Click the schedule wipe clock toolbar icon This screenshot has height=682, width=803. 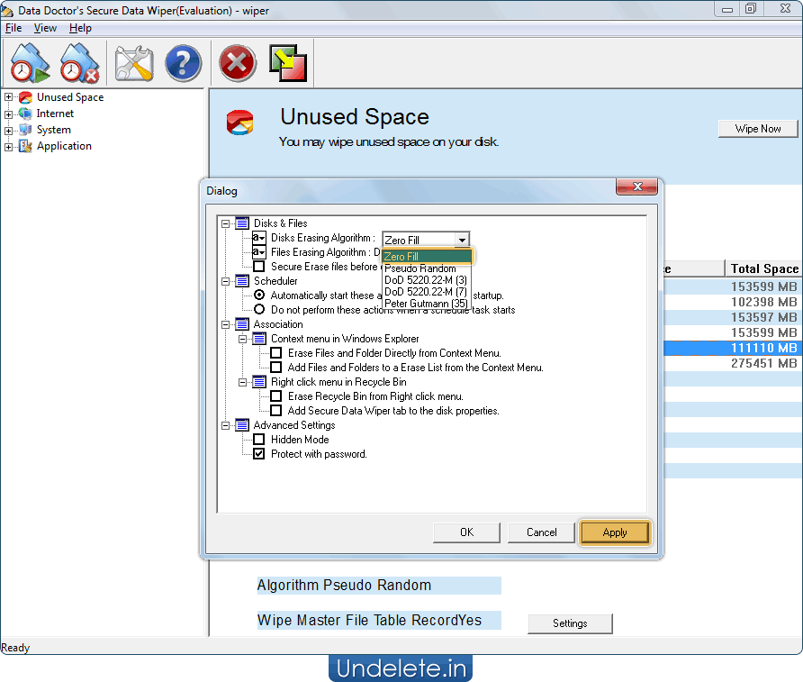coord(30,64)
